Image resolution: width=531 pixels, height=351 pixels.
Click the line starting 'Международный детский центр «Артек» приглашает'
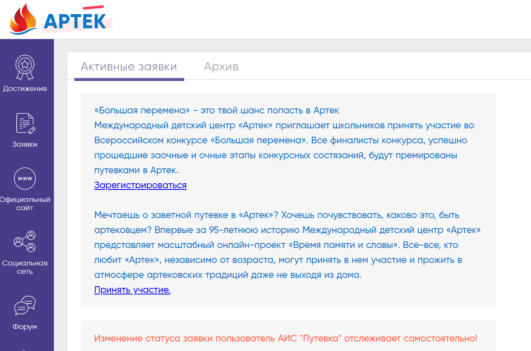click(x=284, y=125)
